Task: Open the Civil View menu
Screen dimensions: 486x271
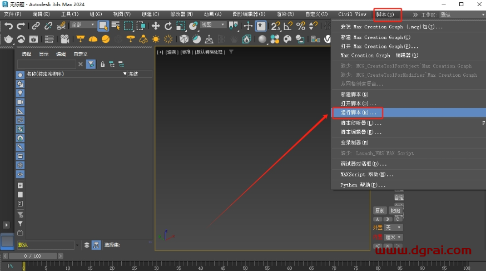Action: coord(352,14)
